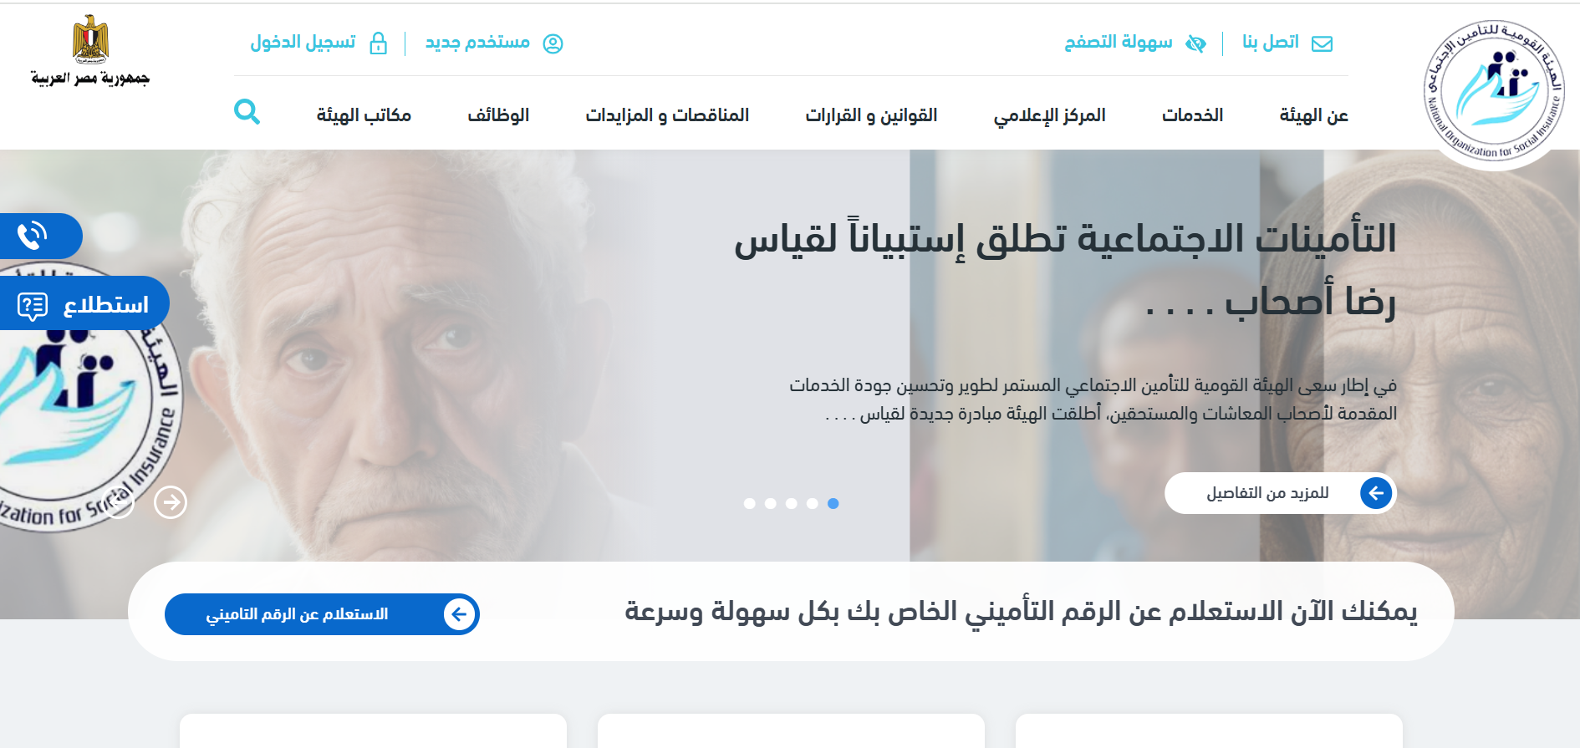Image resolution: width=1580 pixels, height=748 pixels.
Task: Click the survey icon on استطلاع tab
Action: click(33, 307)
